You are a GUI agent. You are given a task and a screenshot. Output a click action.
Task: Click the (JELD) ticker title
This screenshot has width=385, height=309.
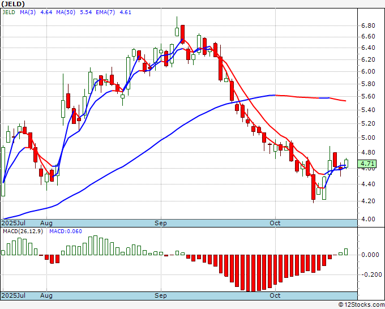(x=13, y=4)
